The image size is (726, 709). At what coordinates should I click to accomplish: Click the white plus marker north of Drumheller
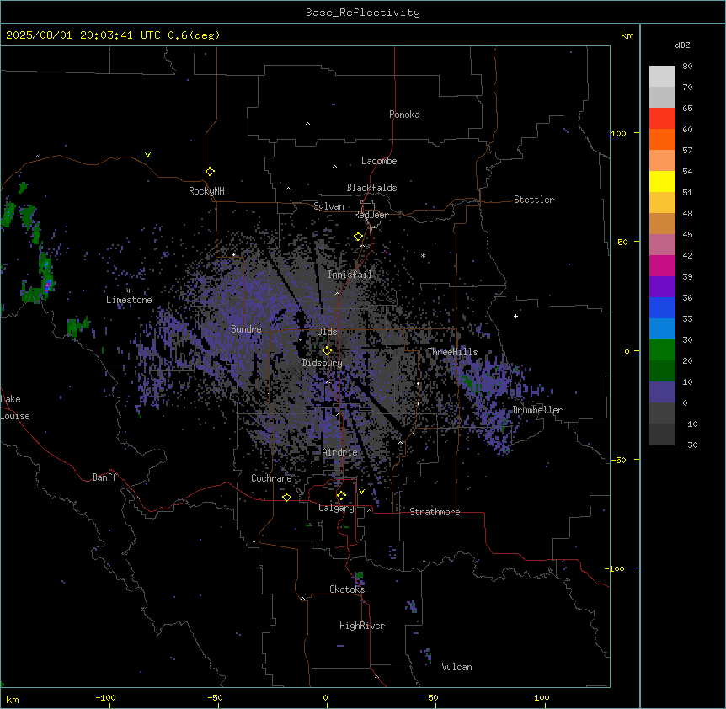(515, 316)
